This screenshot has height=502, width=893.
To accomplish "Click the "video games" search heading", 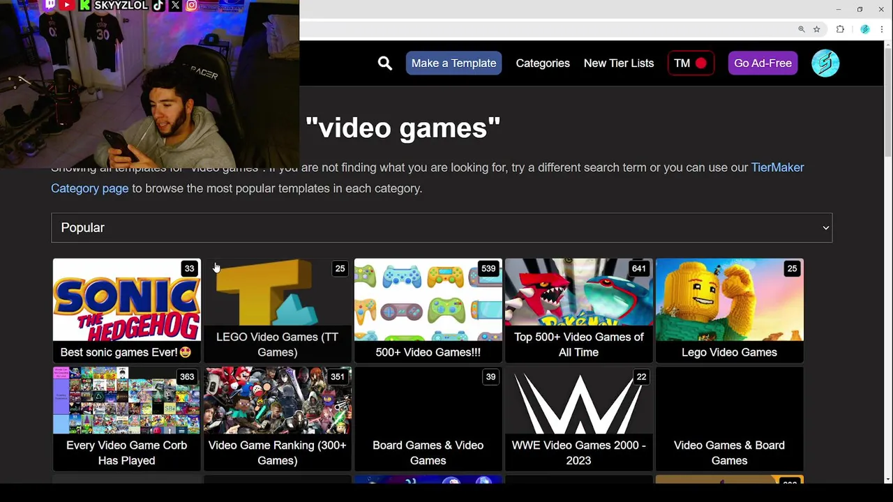I will click(x=403, y=128).
